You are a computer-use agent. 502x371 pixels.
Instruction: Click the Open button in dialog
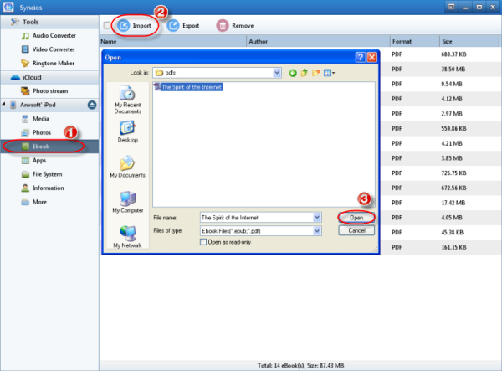tap(356, 218)
